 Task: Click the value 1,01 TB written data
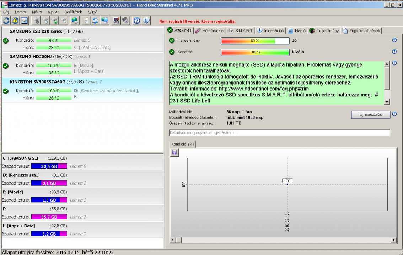[234, 123]
